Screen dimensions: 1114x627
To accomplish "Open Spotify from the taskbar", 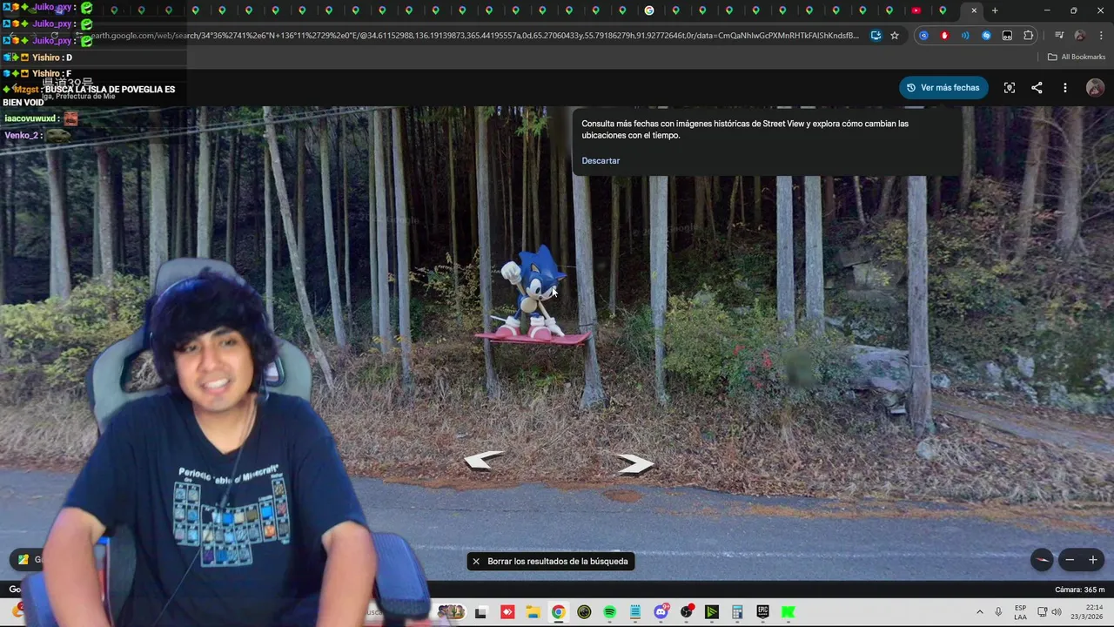I will pyautogui.click(x=609, y=612).
